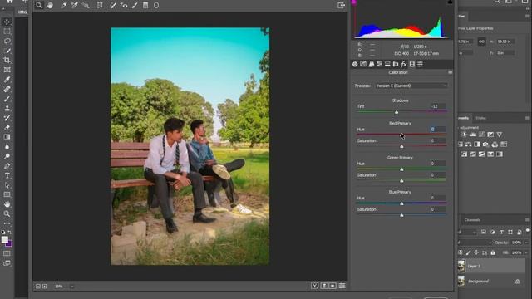The height and width of the screenshot is (299, 532).
Task: Toggle lock transparent pixels
Action: coord(460,252)
